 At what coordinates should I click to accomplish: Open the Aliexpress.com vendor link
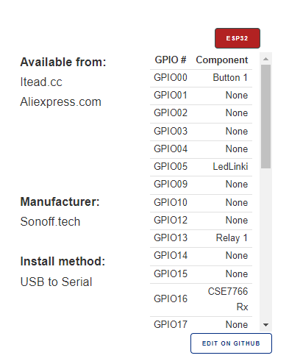click(60, 101)
